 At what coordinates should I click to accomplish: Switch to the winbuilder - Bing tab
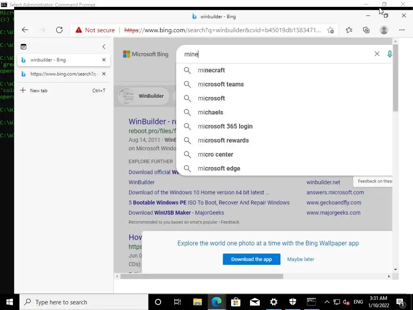[64, 60]
